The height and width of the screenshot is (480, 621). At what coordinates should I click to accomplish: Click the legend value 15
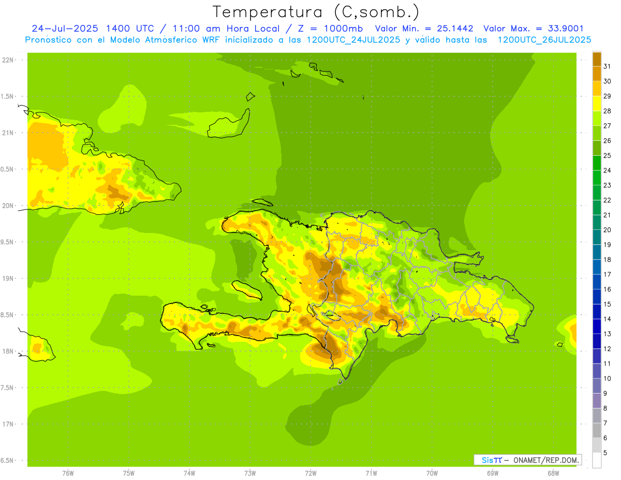point(608,304)
